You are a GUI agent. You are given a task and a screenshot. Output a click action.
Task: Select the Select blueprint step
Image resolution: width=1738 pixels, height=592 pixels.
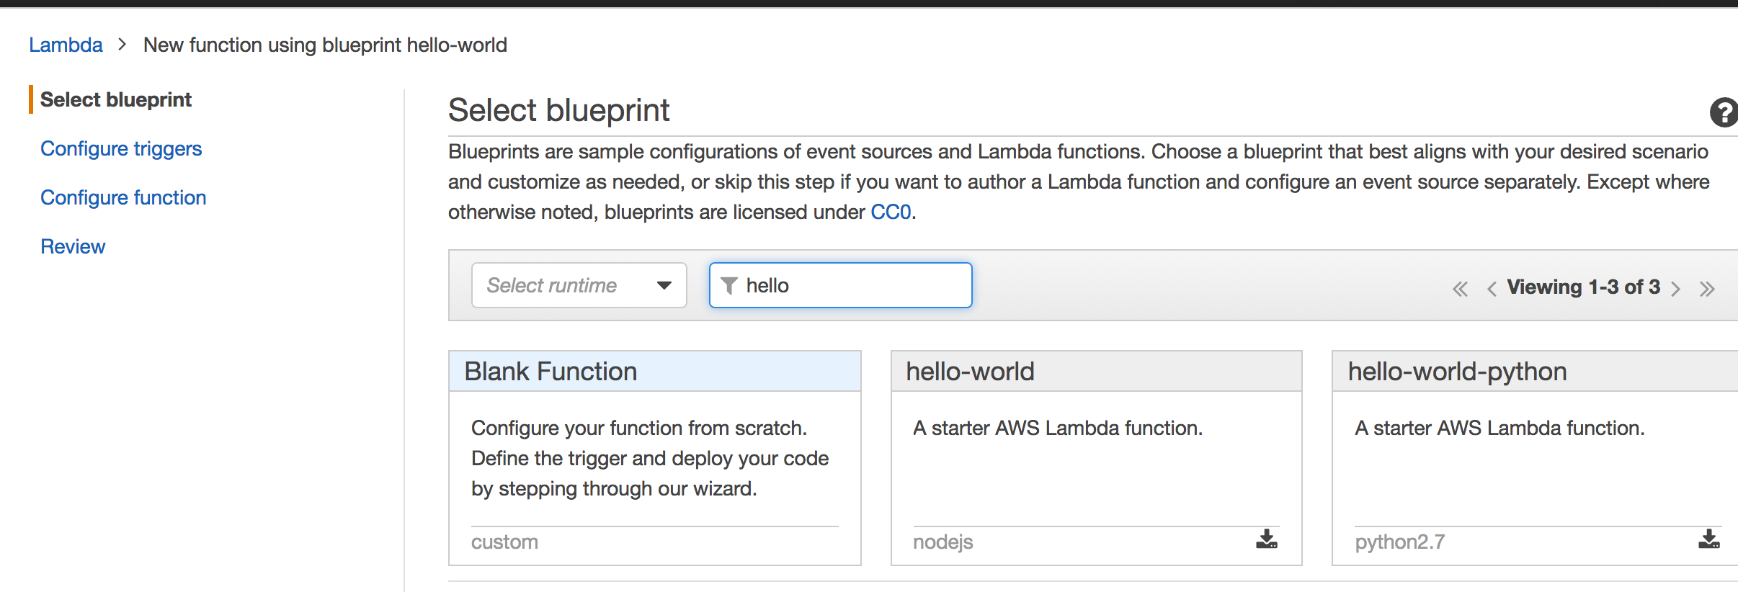[116, 99]
